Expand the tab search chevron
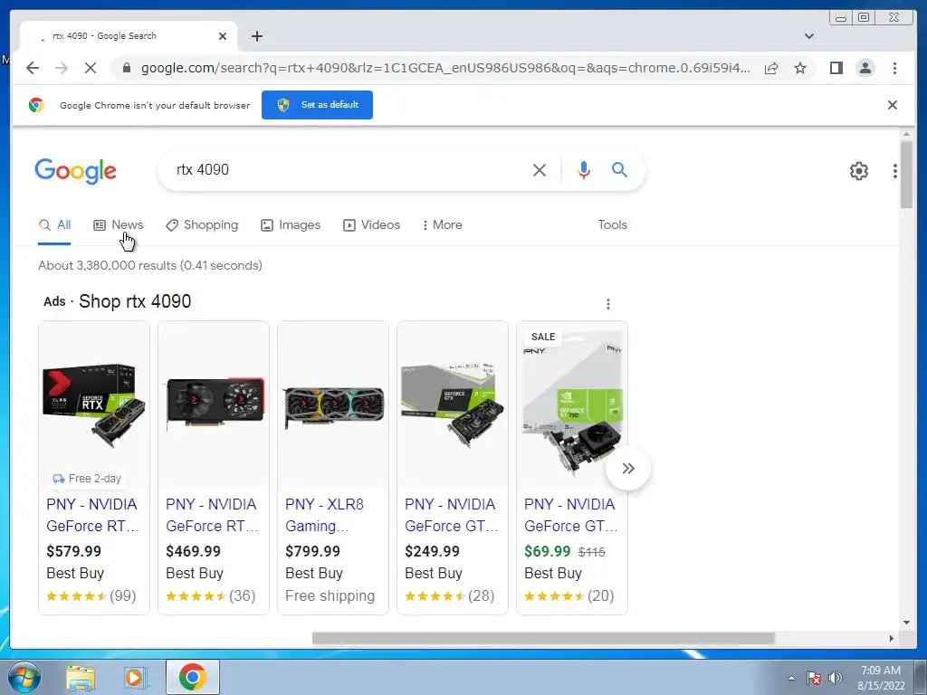The height and width of the screenshot is (695, 927). pyautogui.click(x=808, y=36)
